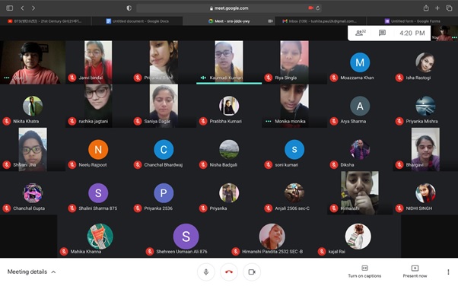Viewport: 458px width, 286px height.
Task: Toggle the Safari sidebar icon
Action: tap(10, 8)
